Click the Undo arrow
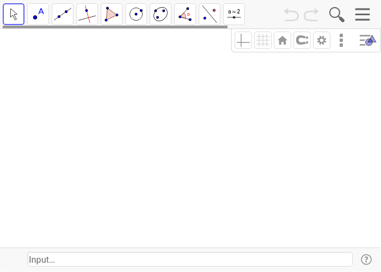Image resolution: width=381 pixels, height=272 pixels. click(x=291, y=15)
